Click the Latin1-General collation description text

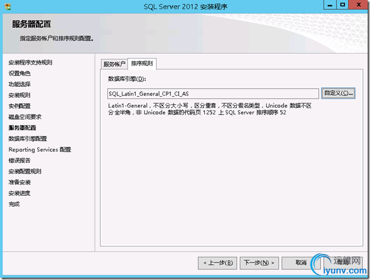tap(209, 109)
